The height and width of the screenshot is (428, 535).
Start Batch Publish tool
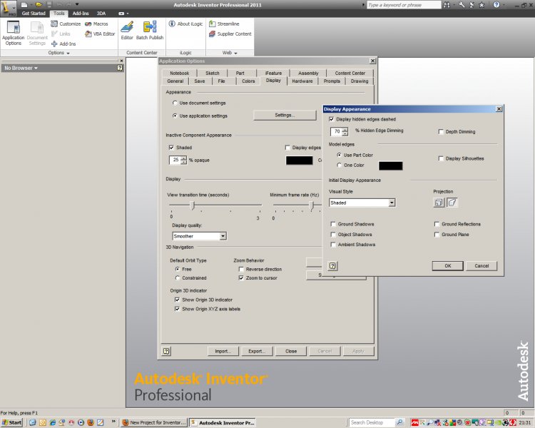(x=150, y=31)
